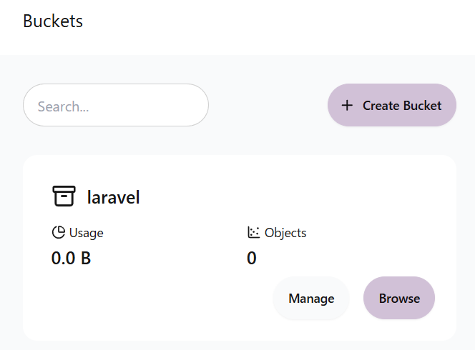Screen dimensions: 475x350
Task: Browse the laravel bucket contents
Action: [399, 298]
